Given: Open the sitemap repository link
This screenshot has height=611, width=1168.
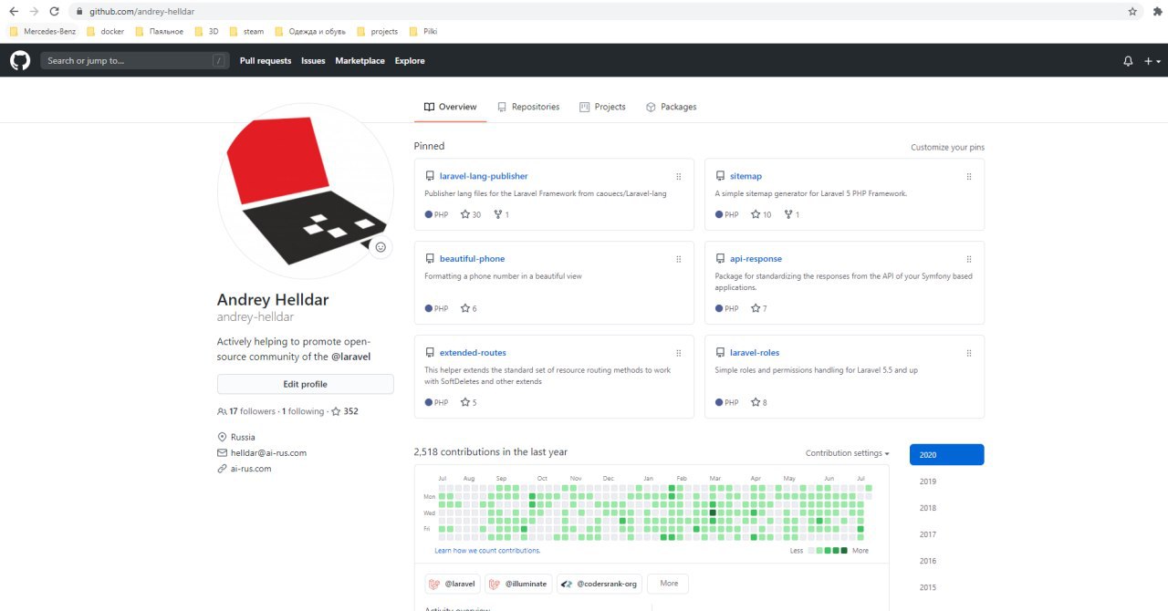Looking at the screenshot, I should coord(746,176).
